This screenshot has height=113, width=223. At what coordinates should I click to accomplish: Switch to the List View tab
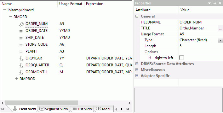82,109
